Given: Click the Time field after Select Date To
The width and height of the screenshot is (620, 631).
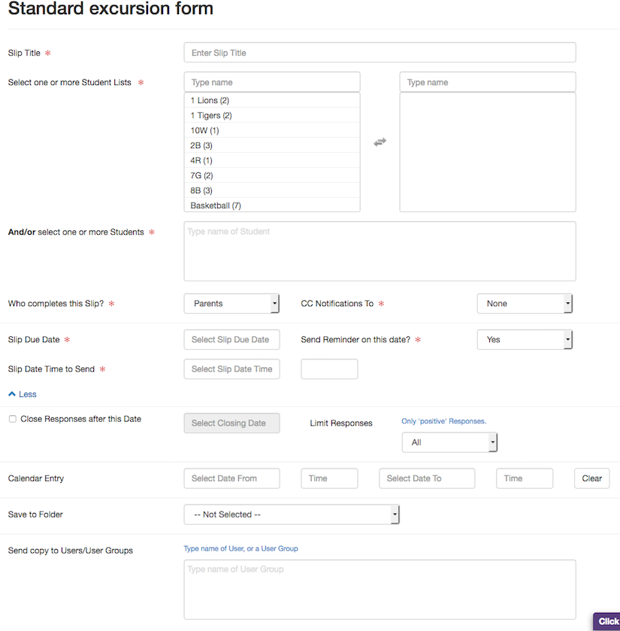Looking at the screenshot, I should [x=525, y=478].
